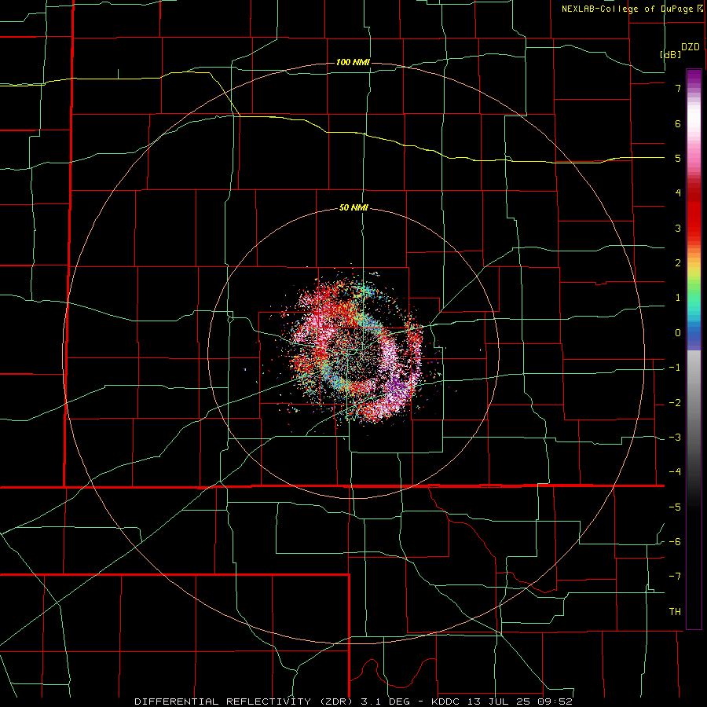Viewport: 707px width, 707px height.
Task: Click the 3 value on the color scale
Action: pos(678,228)
